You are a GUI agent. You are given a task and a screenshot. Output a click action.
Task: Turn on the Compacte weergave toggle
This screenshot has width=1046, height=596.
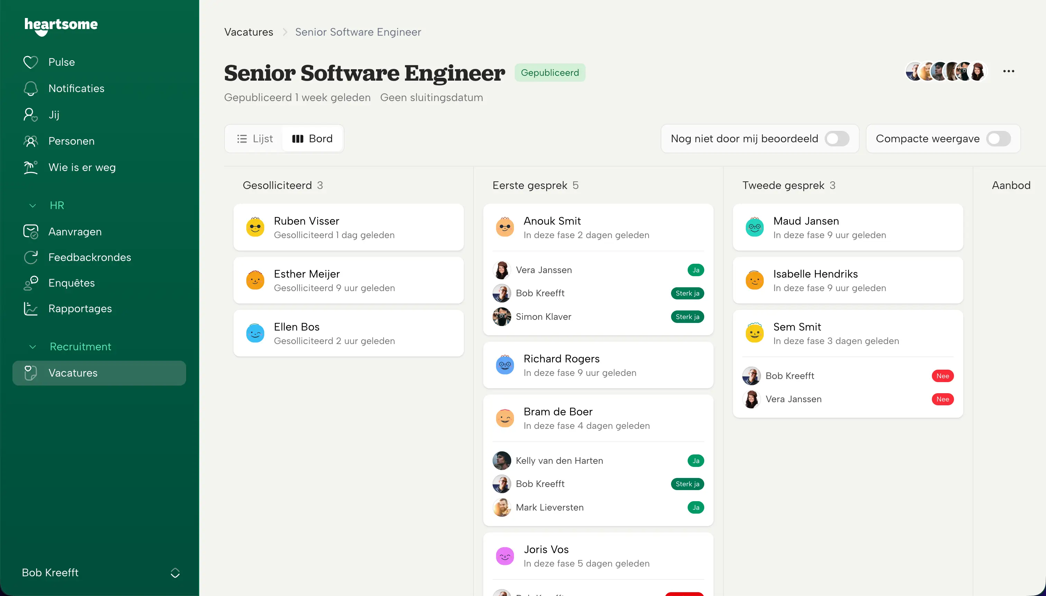(998, 139)
